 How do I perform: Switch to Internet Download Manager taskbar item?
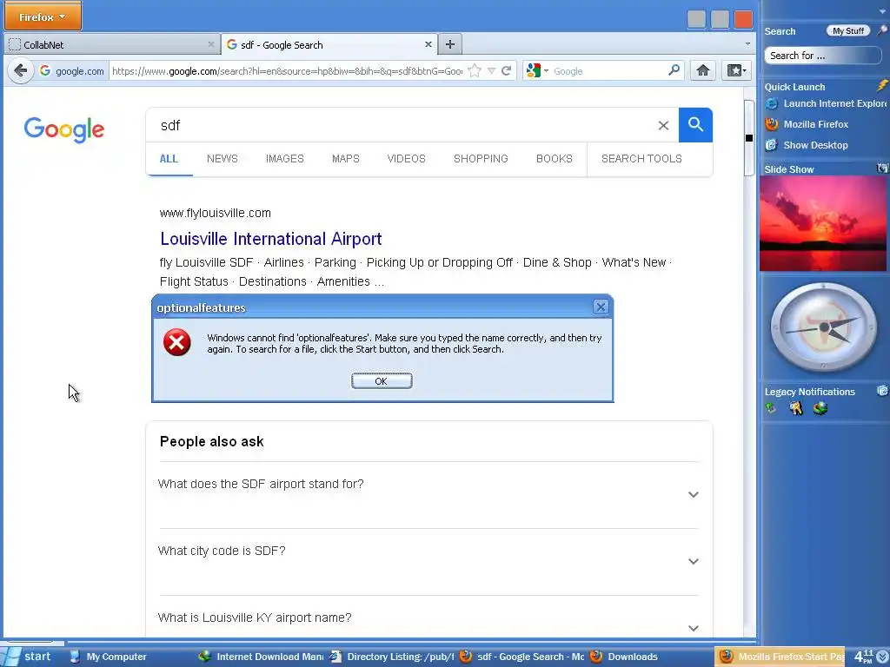pos(262,657)
